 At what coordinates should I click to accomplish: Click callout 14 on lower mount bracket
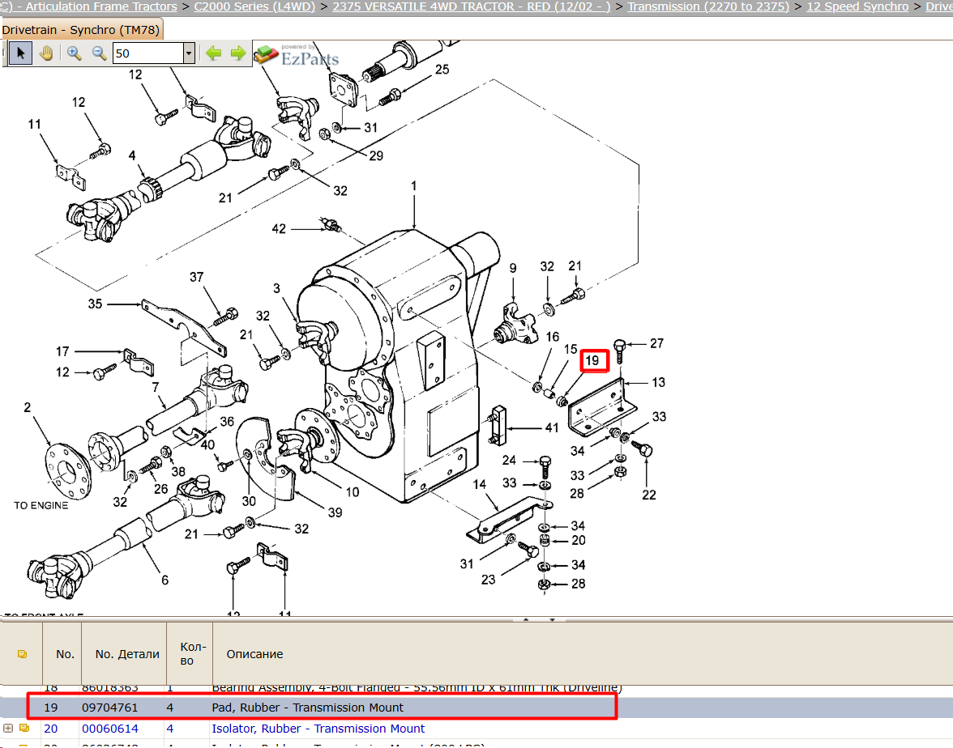pyautogui.click(x=480, y=484)
